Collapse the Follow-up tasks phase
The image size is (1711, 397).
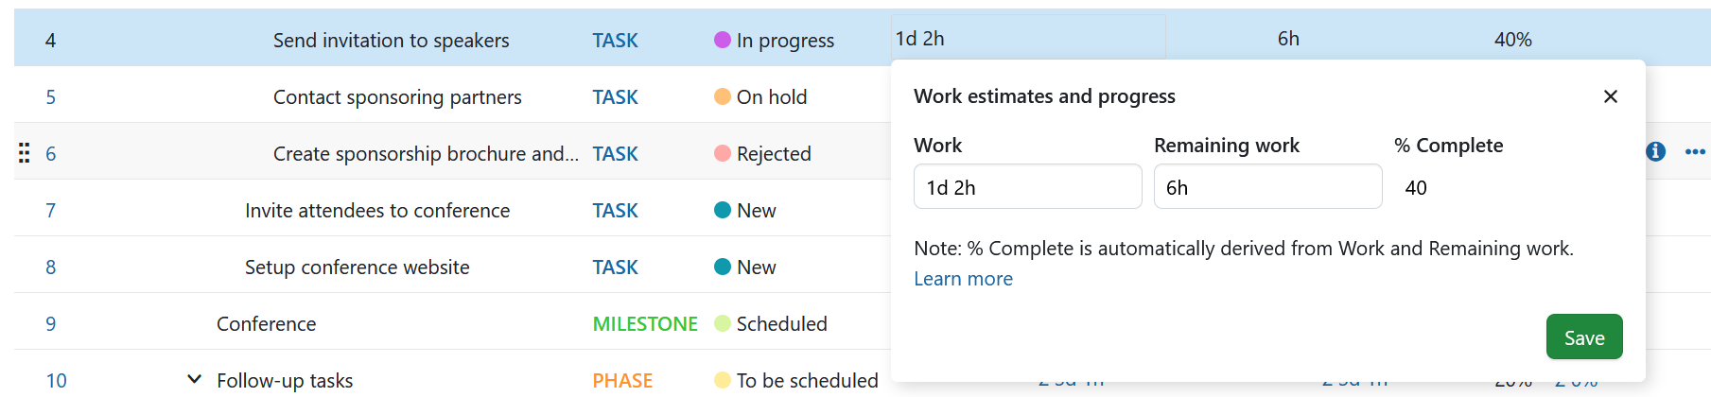coord(194,379)
